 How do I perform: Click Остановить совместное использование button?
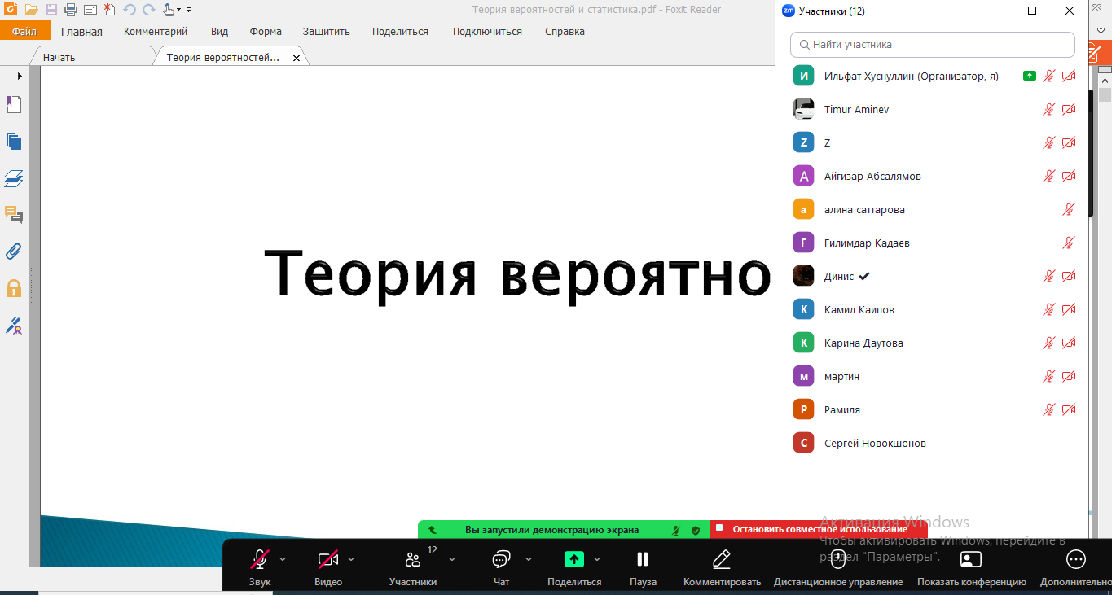click(x=818, y=529)
